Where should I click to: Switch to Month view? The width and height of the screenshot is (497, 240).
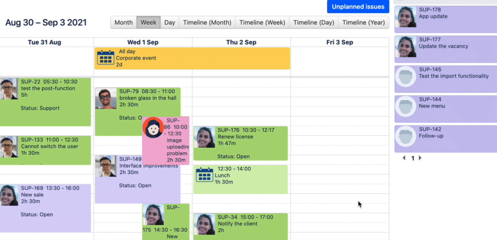[123, 22]
